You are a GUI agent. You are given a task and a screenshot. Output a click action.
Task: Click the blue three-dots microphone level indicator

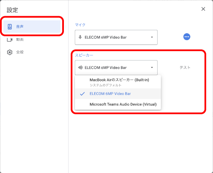tap(187, 37)
